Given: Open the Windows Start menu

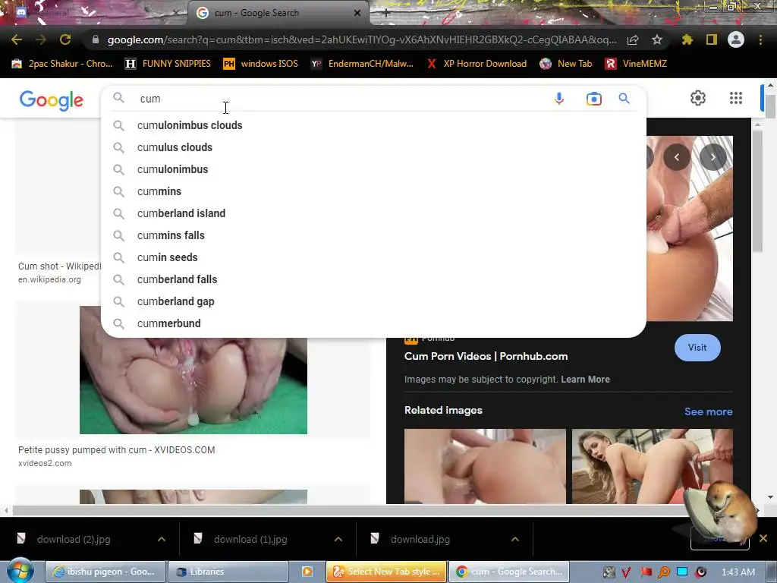Looking at the screenshot, I should (20, 571).
